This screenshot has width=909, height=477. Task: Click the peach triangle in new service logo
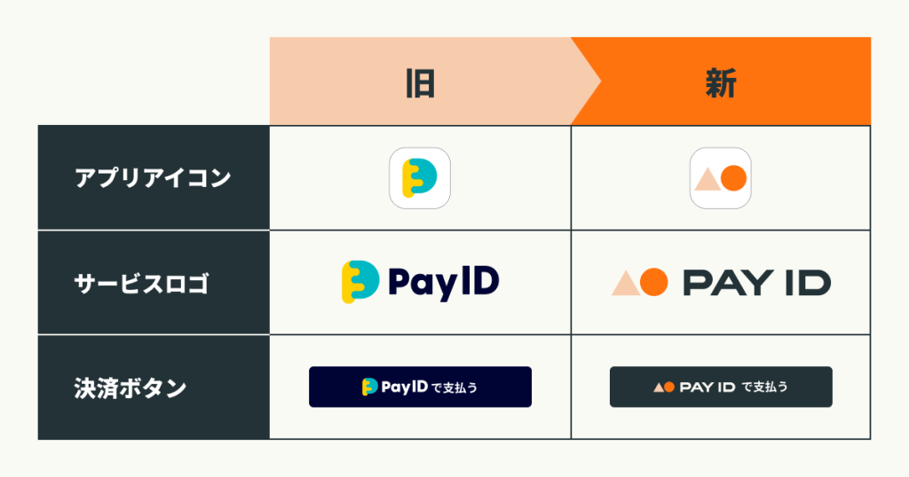pyautogui.click(x=626, y=284)
